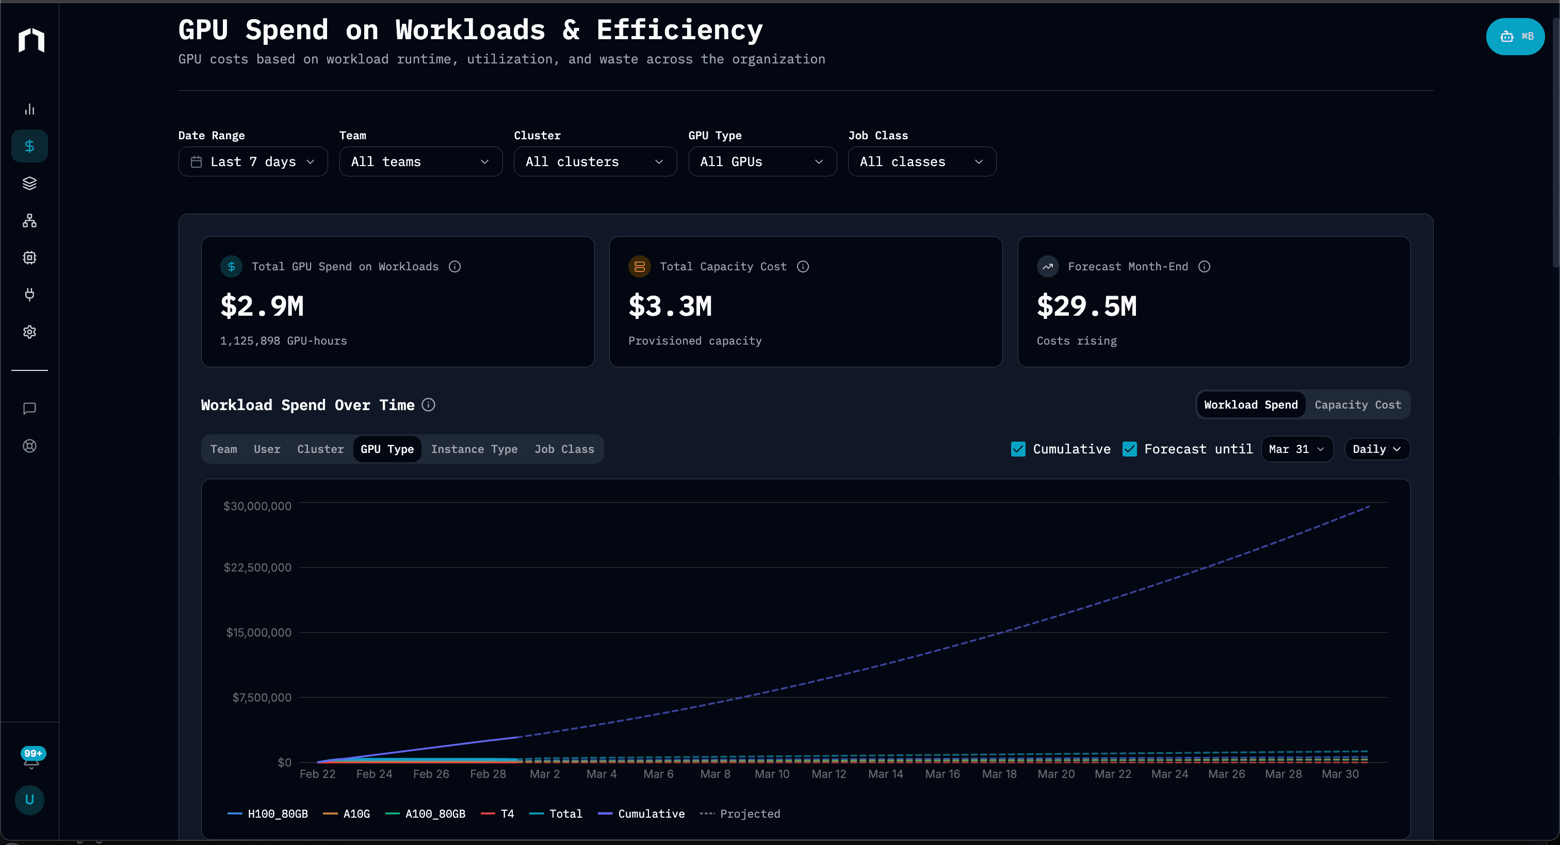Select the plug integrations icon in sidebar
Viewport: 1560px width, 845px height.
(x=29, y=295)
